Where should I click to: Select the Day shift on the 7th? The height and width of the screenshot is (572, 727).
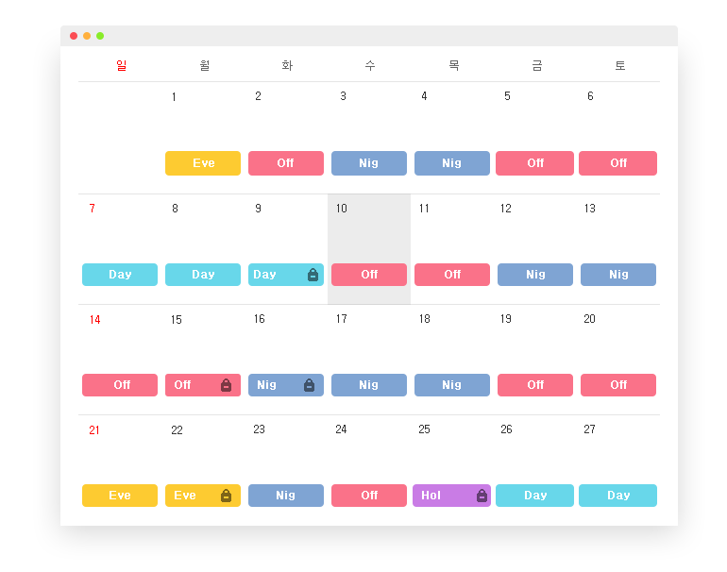[120, 275]
